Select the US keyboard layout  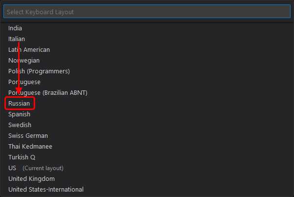coord(12,168)
